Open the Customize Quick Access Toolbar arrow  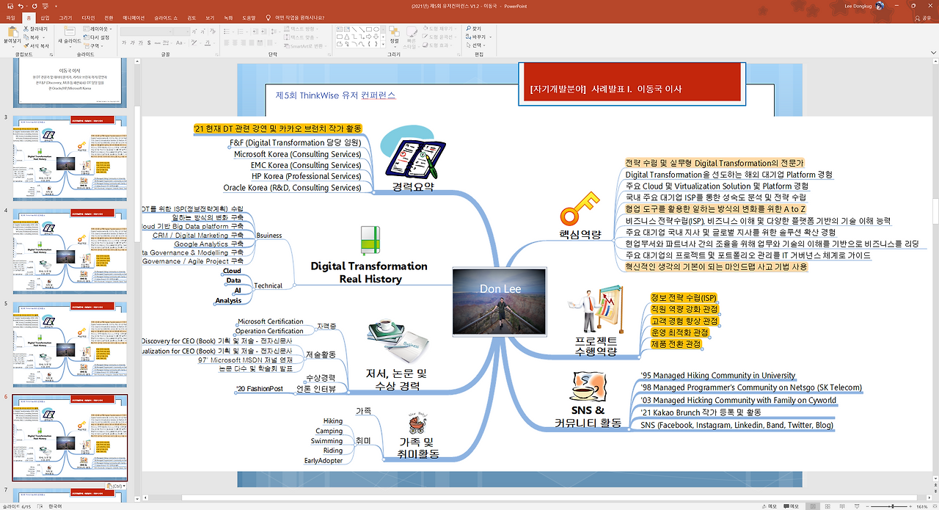(x=56, y=6)
